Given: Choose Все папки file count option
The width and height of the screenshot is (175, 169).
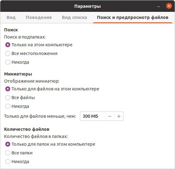Looking at the screenshot, I should coord(19,153).
